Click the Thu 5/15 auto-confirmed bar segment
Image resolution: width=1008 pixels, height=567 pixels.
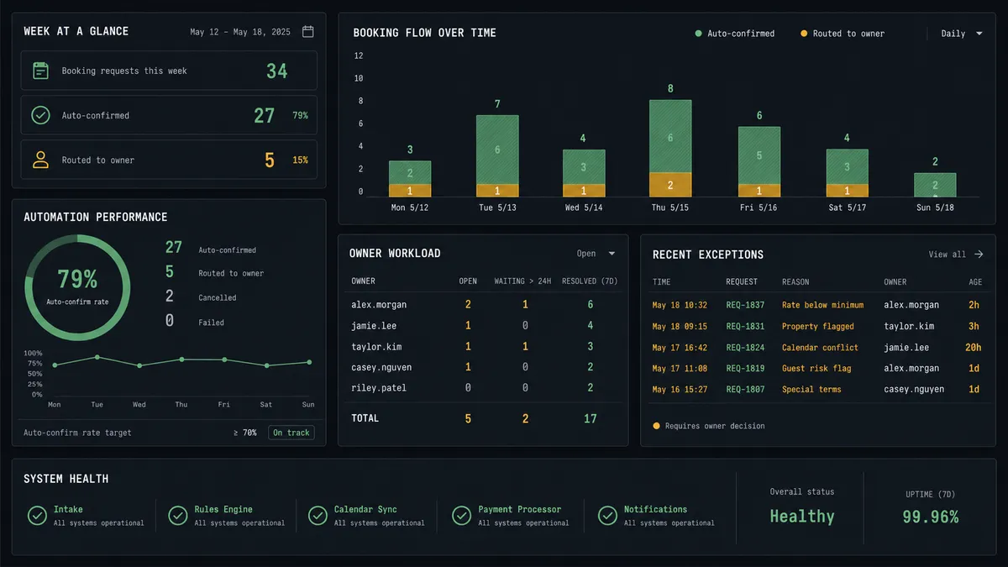pyautogui.click(x=670, y=136)
